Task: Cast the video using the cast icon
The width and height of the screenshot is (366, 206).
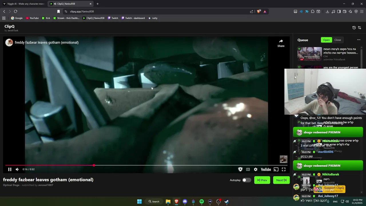Action: point(276,169)
